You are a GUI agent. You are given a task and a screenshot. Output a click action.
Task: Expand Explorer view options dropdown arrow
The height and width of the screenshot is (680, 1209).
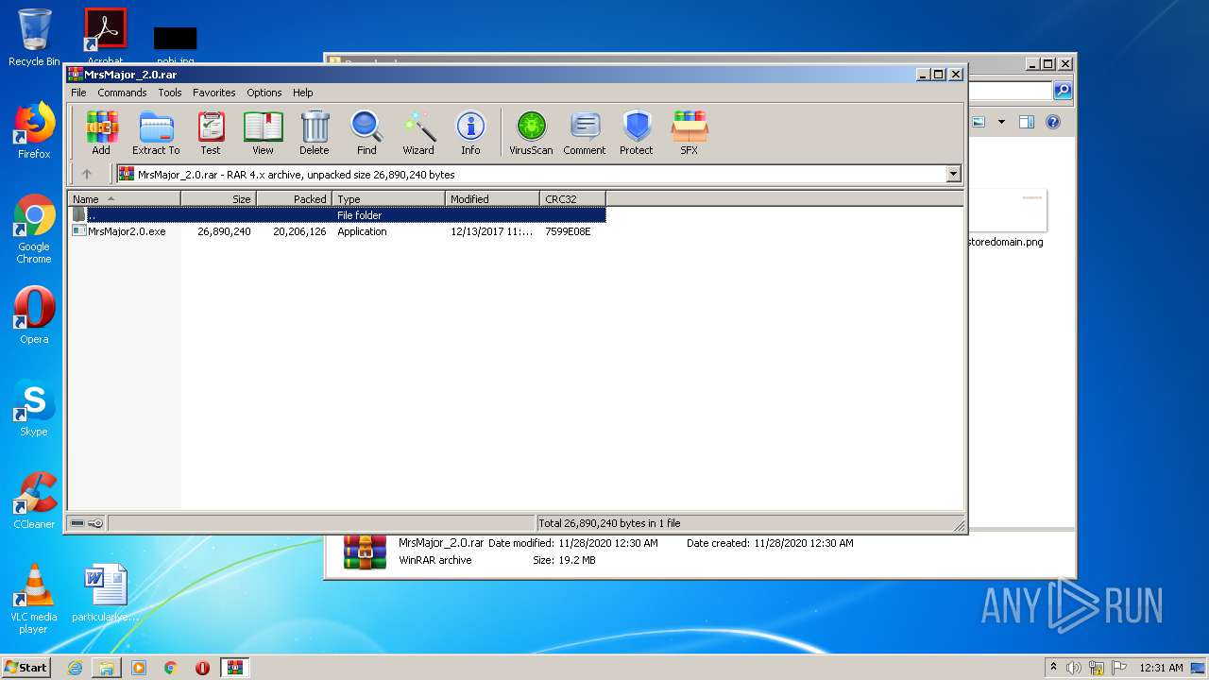click(1001, 122)
